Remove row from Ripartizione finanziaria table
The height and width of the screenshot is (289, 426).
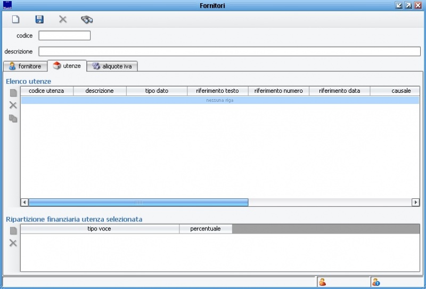13,243
